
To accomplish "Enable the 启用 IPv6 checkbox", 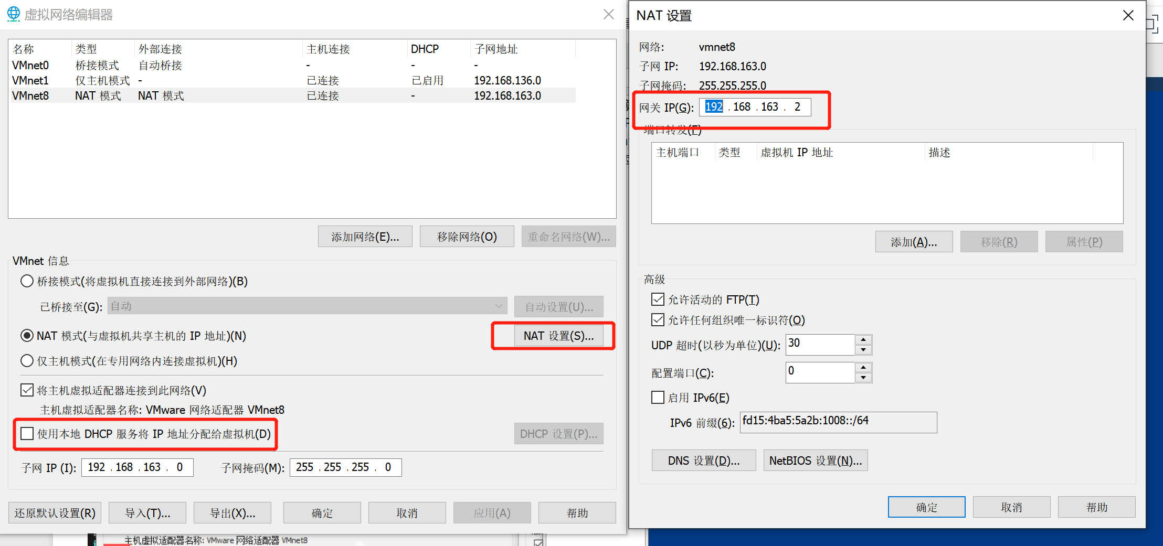I will [658, 398].
